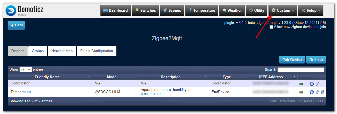The width and height of the screenshot is (337, 114).
Task: Click the Last pagination button
Action: 319,101
